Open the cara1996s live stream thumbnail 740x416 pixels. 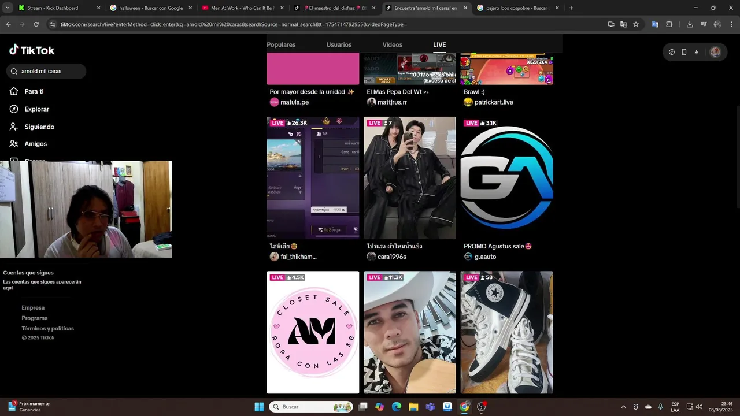(x=410, y=178)
